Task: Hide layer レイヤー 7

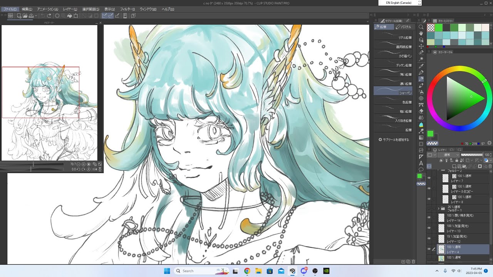Action: tap(429, 178)
